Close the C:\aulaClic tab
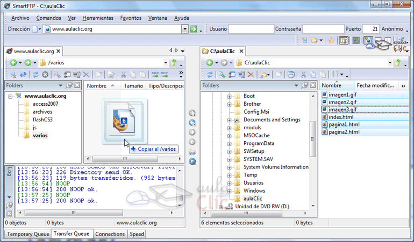414x242 pixels. [x=241, y=51]
